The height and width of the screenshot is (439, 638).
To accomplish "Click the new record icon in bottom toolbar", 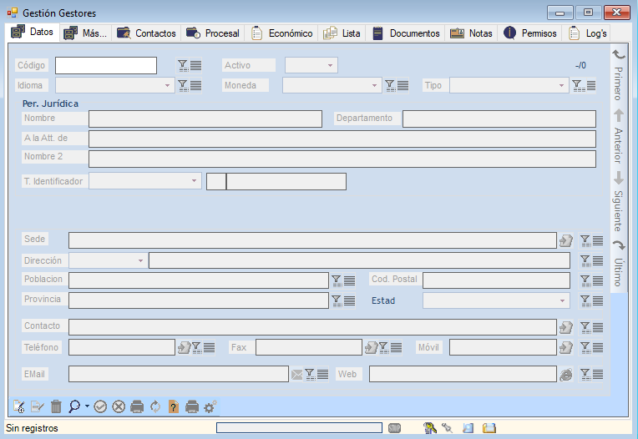I will [x=18, y=406].
